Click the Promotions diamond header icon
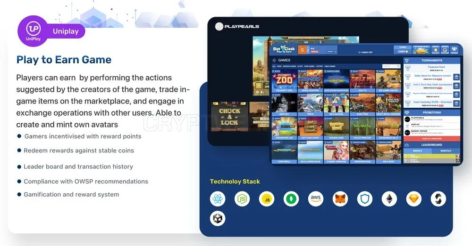The height and width of the screenshot is (246, 472). coord(407,112)
